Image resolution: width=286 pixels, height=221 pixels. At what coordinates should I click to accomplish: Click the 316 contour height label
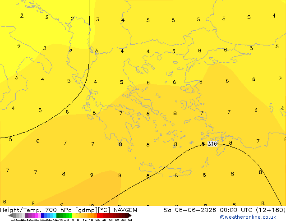212,144
